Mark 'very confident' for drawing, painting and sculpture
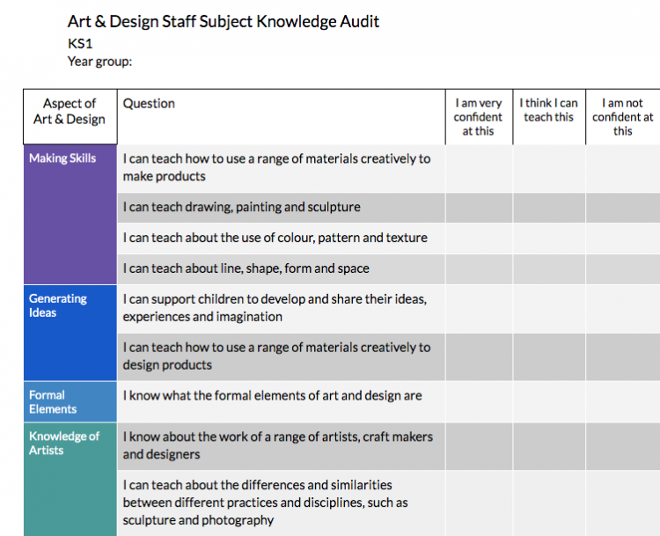The width and height of the screenshot is (660, 536). (x=479, y=208)
